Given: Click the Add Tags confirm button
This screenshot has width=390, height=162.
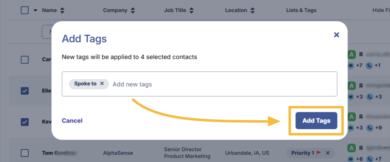Looking at the screenshot, I should [x=316, y=121].
